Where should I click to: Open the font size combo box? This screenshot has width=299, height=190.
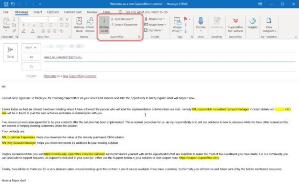[x=53, y=20]
